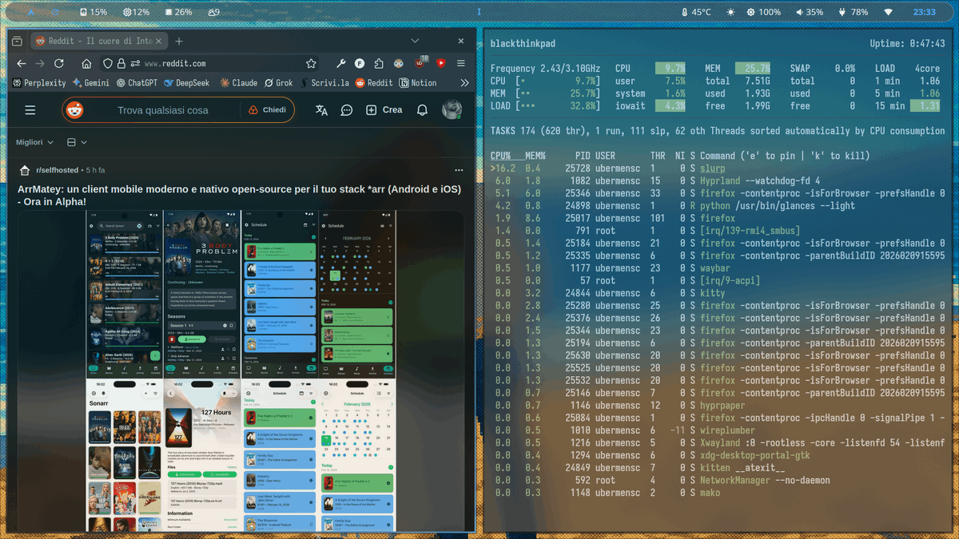The image size is (959, 539).
Task: Open the Grok bookmark
Action: click(279, 83)
